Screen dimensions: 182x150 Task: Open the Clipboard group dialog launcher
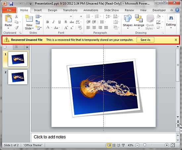pos(21,33)
